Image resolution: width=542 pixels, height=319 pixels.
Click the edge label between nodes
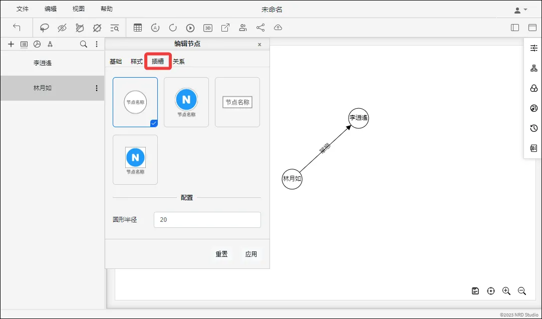point(325,149)
